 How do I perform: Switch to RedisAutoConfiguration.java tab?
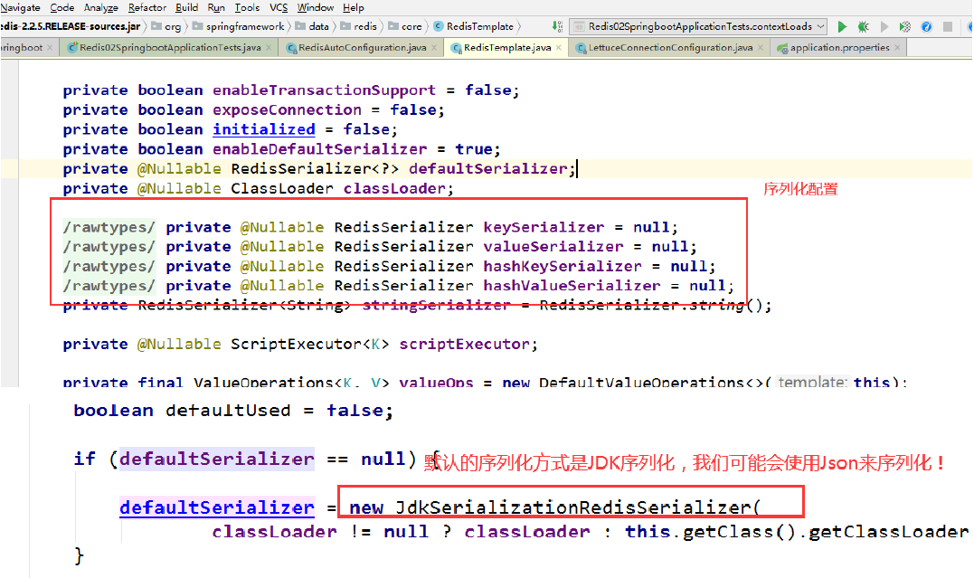[x=362, y=48]
